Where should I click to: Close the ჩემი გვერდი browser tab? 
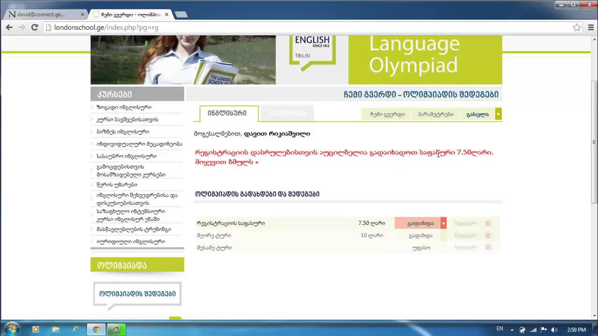click(x=167, y=14)
